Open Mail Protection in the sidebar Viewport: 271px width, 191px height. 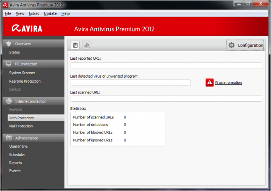pos(21,126)
